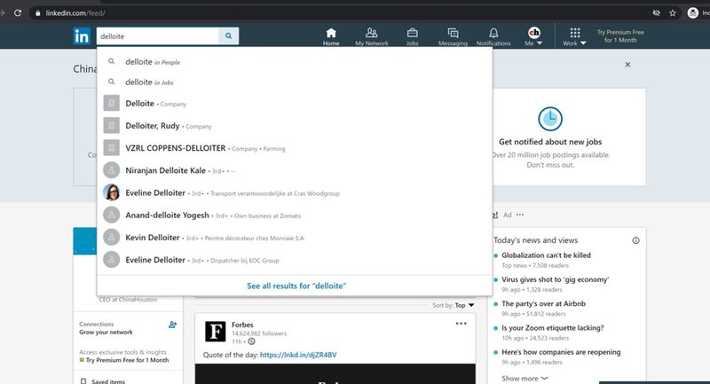Click the Incognito profile icon
710x384 pixels.
693,13
